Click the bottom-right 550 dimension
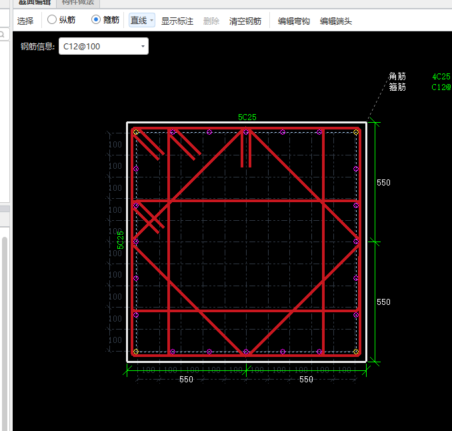The width and height of the screenshot is (452, 431). (x=306, y=380)
